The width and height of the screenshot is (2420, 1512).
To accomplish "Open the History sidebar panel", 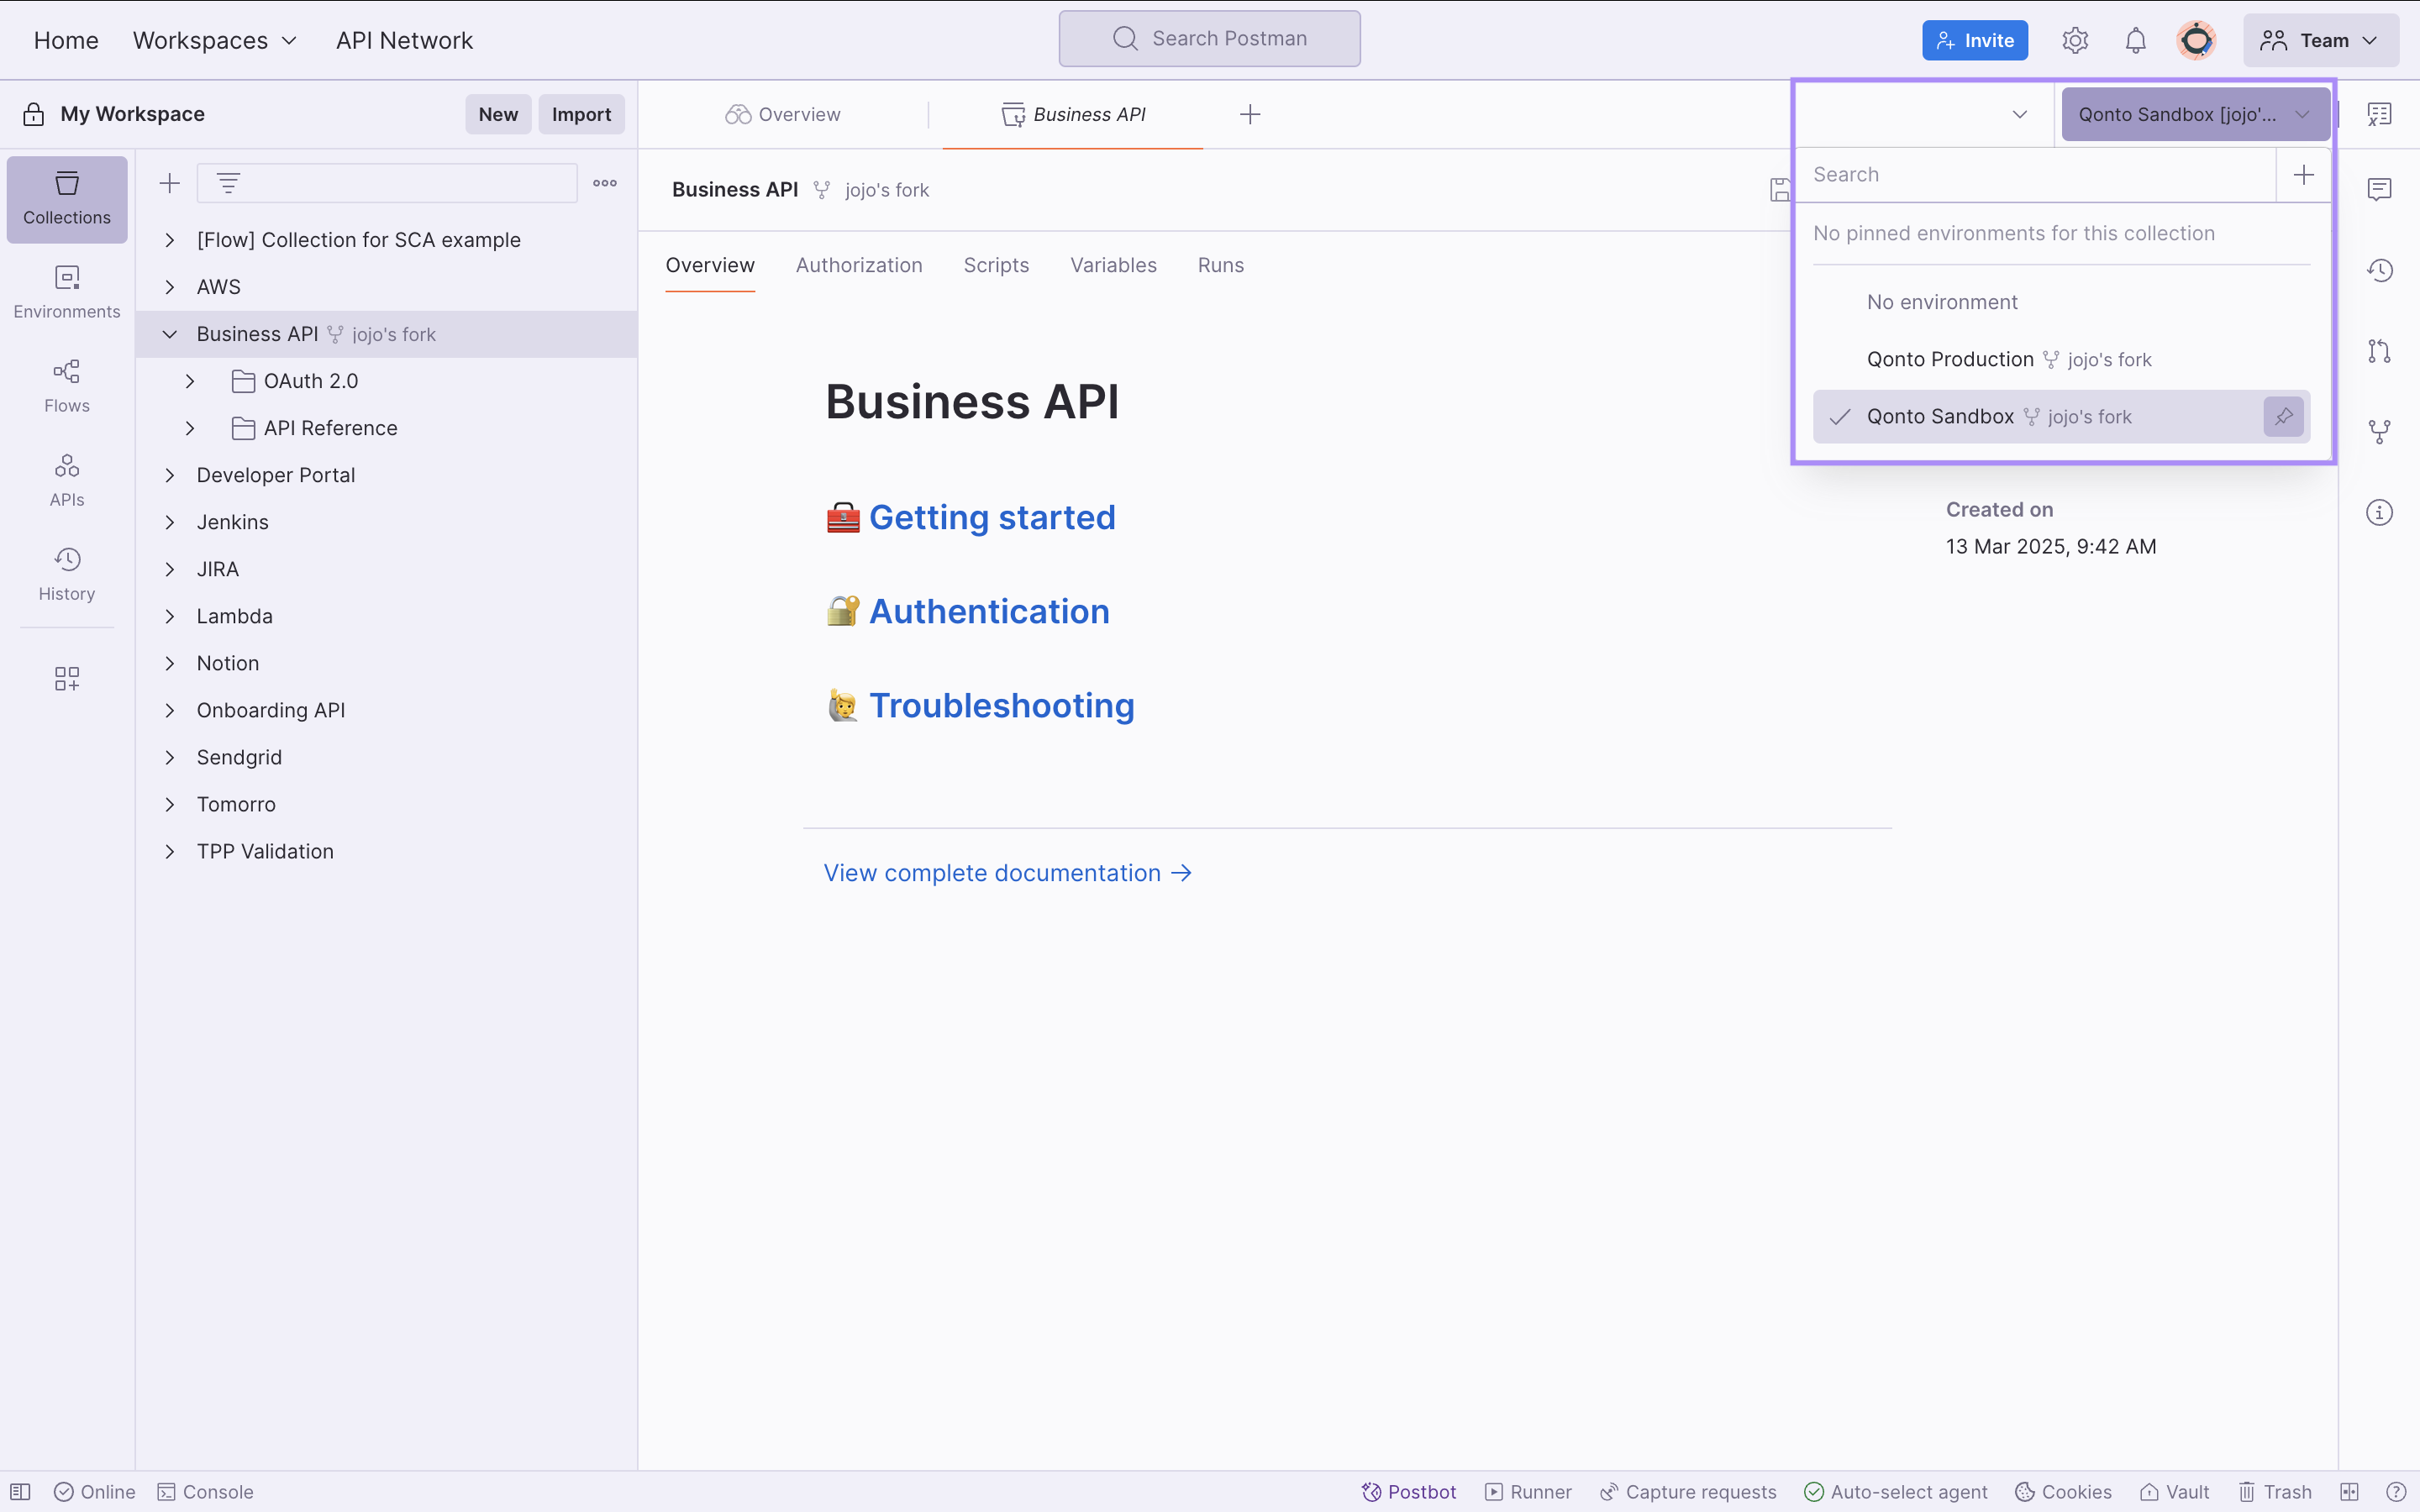I will pyautogui.click(x=67, y=574).
